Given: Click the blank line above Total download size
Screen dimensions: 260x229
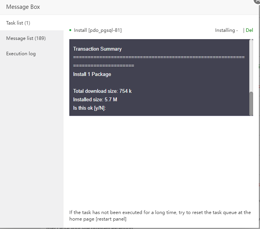Looking at the screenshot, I should coord(115,83).
